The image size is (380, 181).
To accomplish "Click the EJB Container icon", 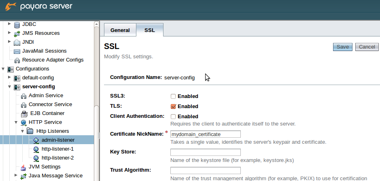I will click(23, 113).
